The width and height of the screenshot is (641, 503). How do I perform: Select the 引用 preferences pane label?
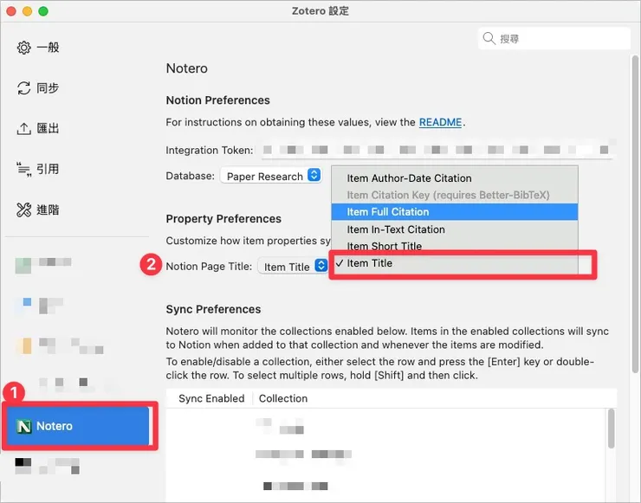(x=48, y=169)
